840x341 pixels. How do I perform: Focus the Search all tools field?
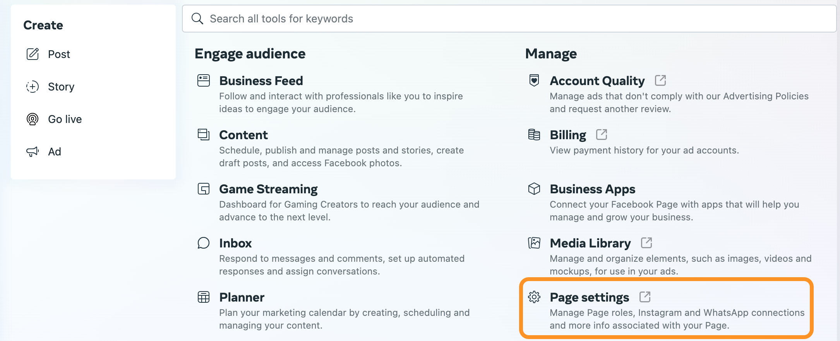(x=503, y=19)
